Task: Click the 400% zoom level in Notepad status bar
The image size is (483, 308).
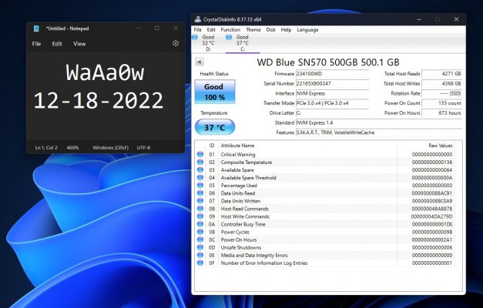Action: pos(72,148)
